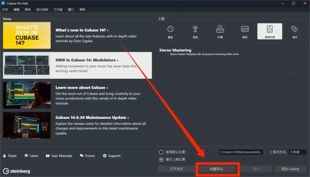The image size is (310, 177).
Task: Choose the 打谱 (Scoring) template category
Action: click(x=220, y=31)
